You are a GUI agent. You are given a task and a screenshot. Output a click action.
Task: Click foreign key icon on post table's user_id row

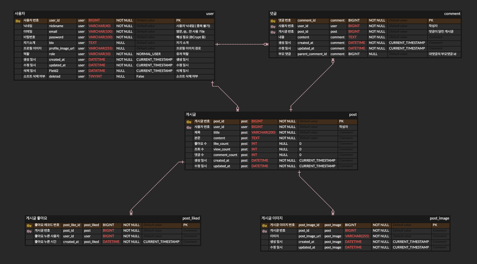[x=189, y=128]
